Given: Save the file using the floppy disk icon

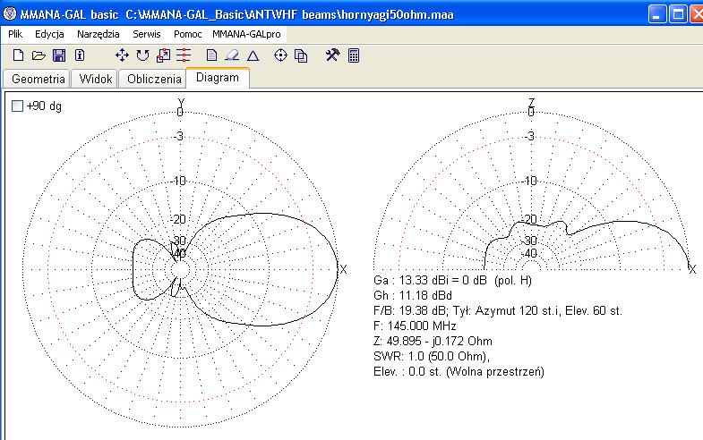Looking at the screenshot, I should click(x=59, y=55).
